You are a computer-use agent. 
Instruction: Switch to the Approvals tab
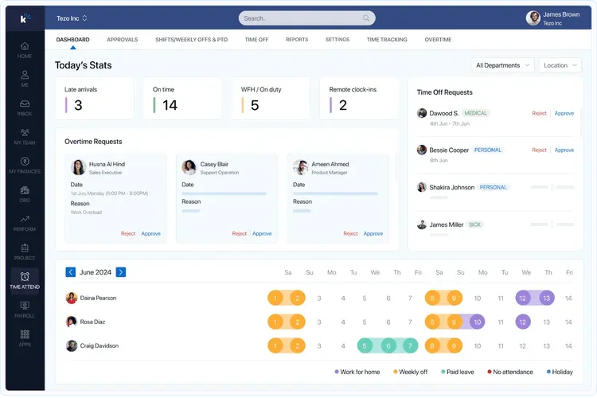pos(122,39)
